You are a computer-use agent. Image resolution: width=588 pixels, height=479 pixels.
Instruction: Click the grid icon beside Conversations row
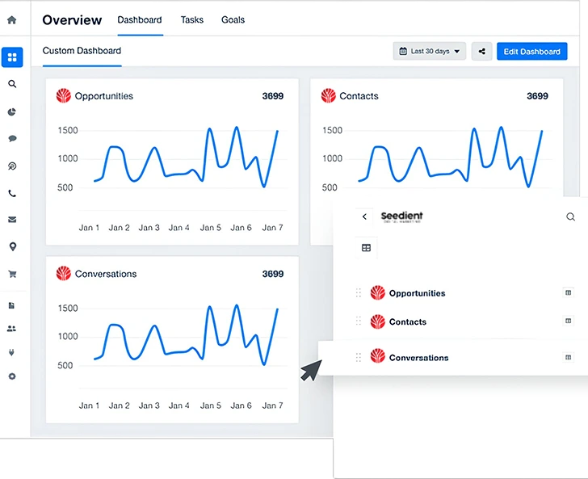point(568,357)
